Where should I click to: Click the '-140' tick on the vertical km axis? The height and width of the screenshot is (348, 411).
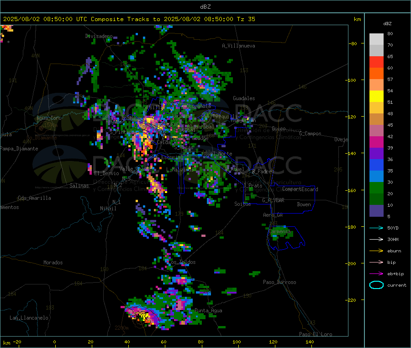point(350,153)
